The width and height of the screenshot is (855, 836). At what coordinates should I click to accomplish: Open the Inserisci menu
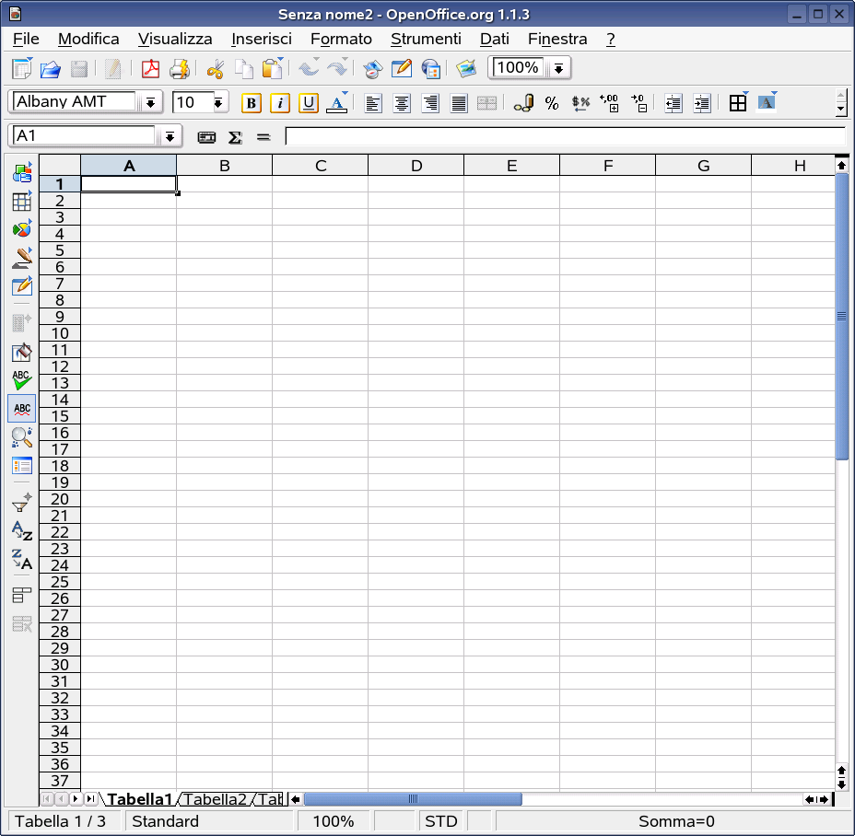pyautogui.click(x=262, y=40)
